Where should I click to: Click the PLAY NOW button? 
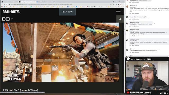(x=67, y=12)
